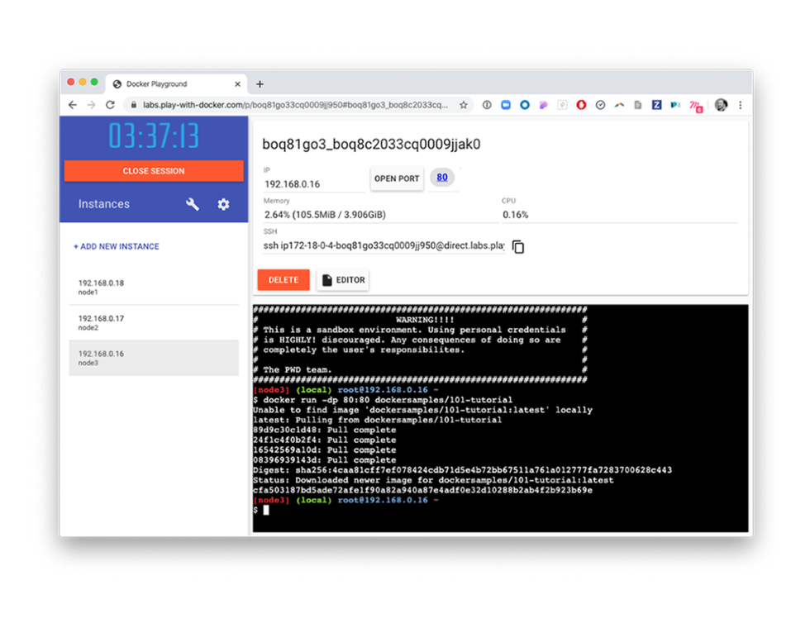Delete the current instance
The height and width of the screenshot is (628, 810).
pos(283,280)
